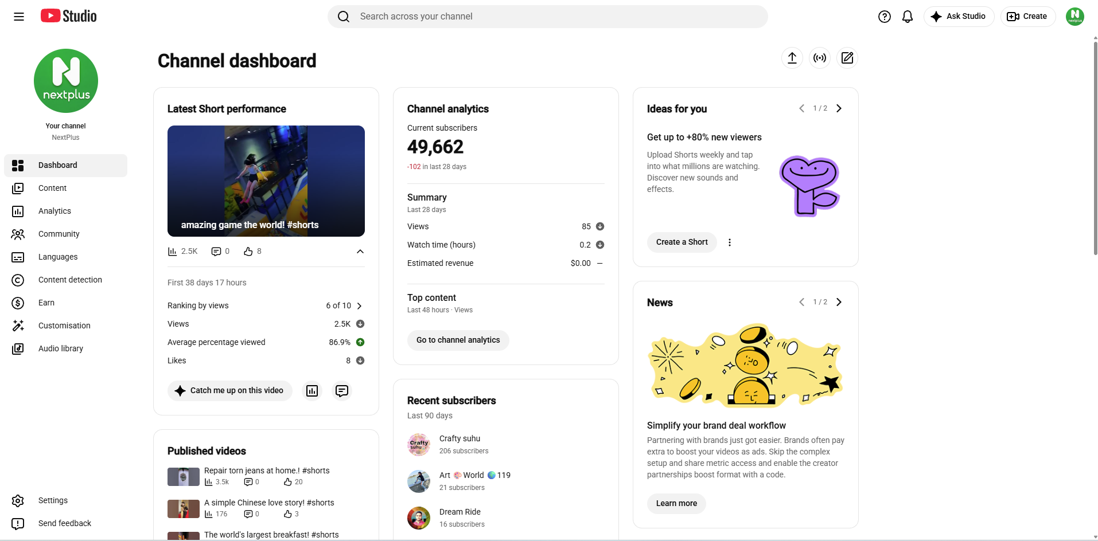Click the Go live broadcast icon
Image resolution: width=1098 pixels, height=541 pixels.
tap(820, 58)
